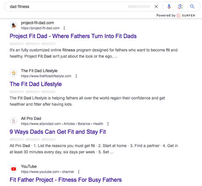The image size is (202, 186).
Task: Click snippet 'helping fathers all over the world'
Action: (x=87, y=101)
